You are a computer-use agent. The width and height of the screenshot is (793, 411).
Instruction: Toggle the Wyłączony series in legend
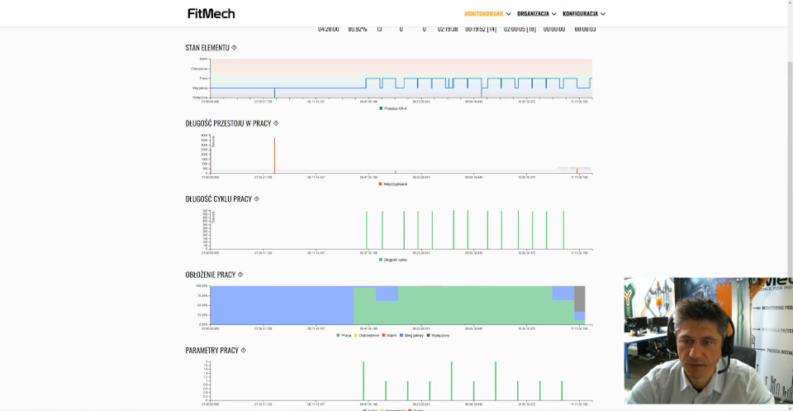click(438, 335)
